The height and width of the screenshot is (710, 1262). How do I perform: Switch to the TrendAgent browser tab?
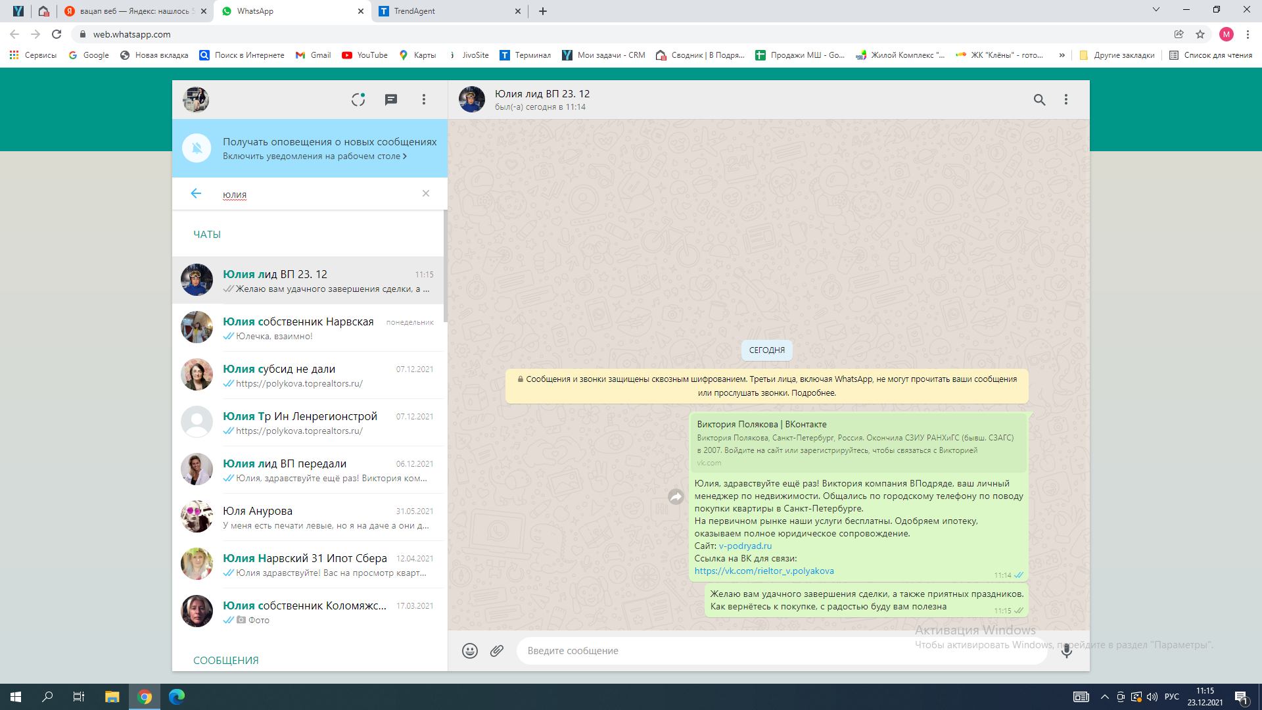[x=447, y=11]
